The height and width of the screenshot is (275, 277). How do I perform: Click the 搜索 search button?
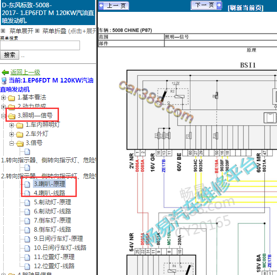[x=10, y=55]
